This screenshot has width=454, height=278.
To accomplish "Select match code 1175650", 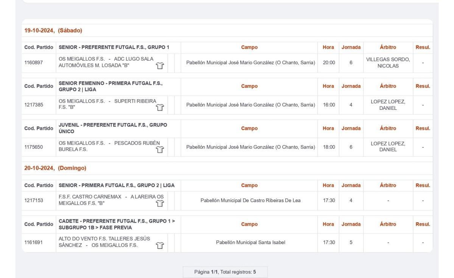I will pyautogui.click(x=34, y=147).
